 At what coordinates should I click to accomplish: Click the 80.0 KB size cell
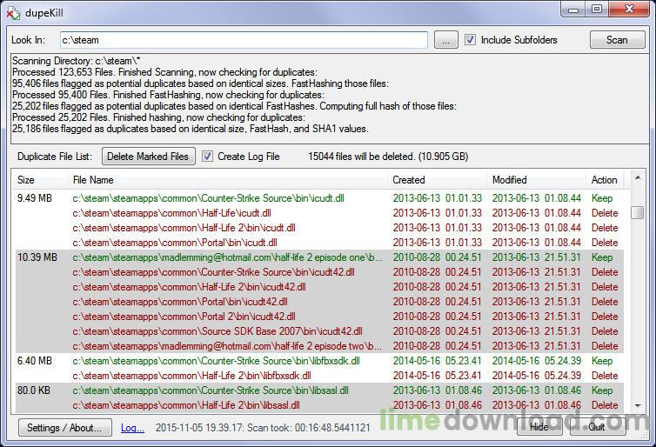[33, 390]
